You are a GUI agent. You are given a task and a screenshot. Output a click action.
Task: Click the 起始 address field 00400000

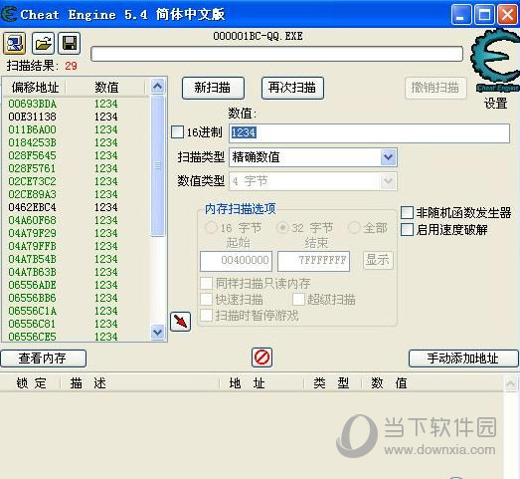[236, 261]
